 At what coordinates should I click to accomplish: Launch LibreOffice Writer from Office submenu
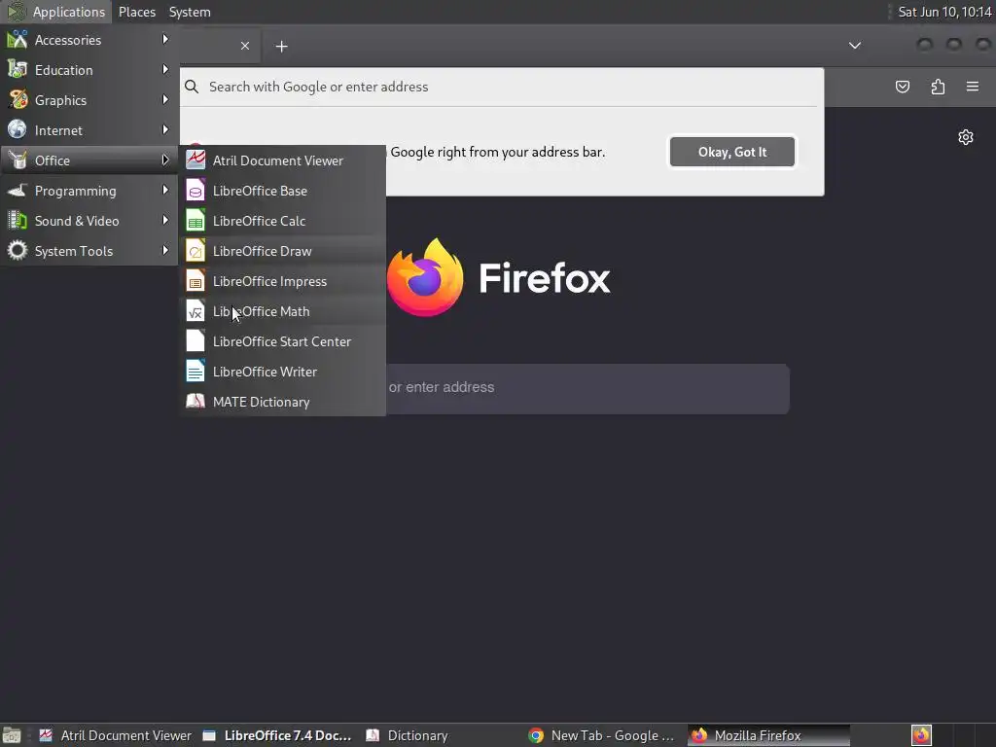coord(283,372)
